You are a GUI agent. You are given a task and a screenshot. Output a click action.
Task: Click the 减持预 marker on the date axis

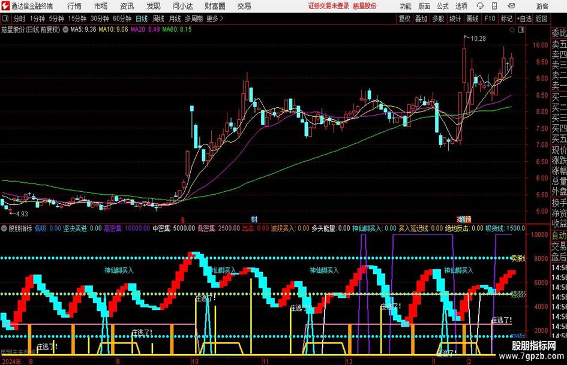[464, 219]
